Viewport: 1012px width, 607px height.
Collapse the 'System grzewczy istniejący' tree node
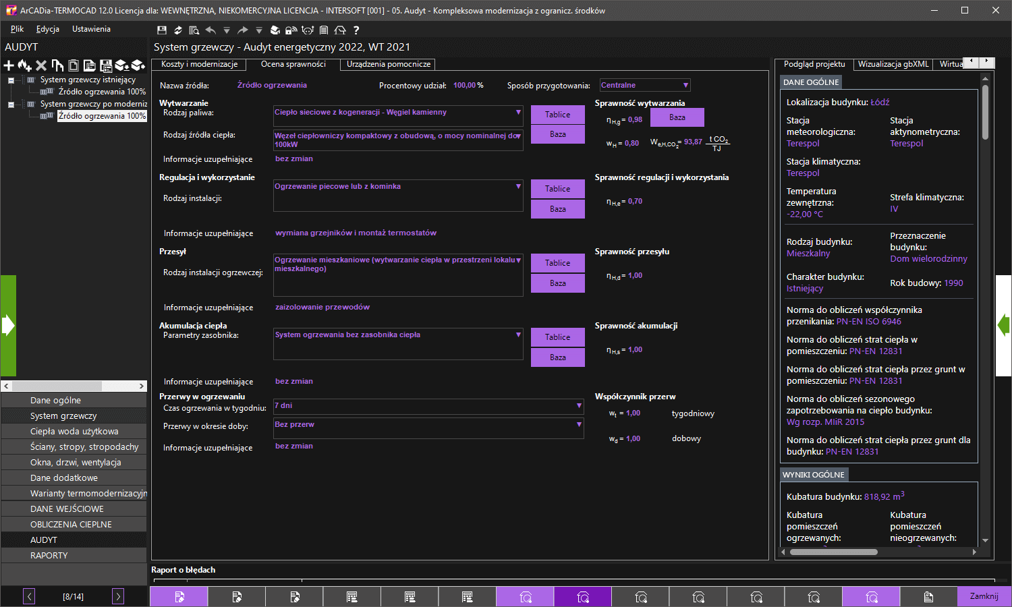tap(11, 80)
